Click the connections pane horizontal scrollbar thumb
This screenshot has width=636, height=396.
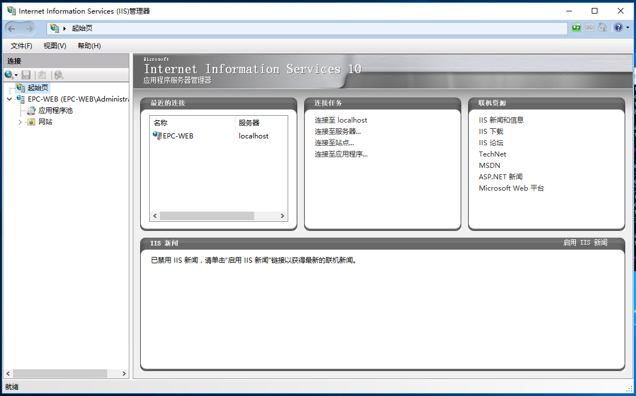60,373
